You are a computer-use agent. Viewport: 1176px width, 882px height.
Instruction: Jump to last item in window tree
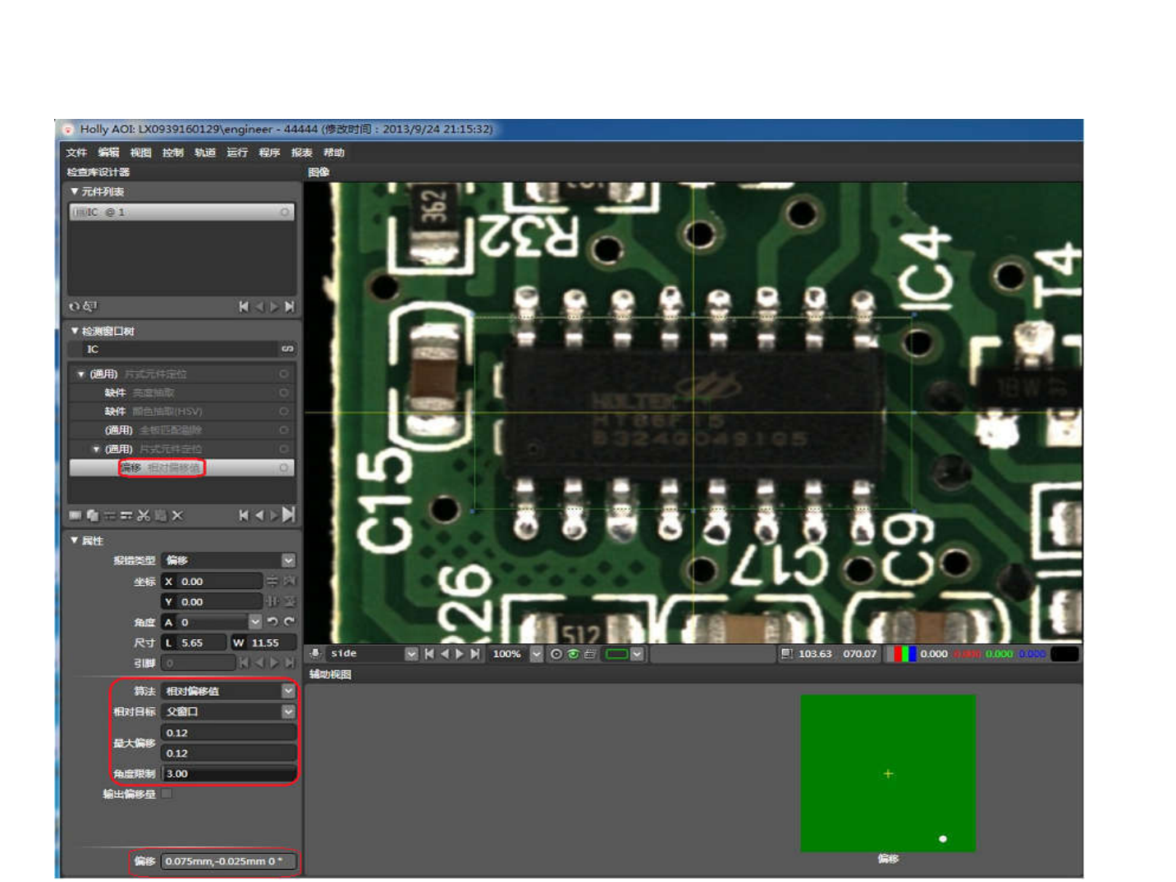pos(289,515)
